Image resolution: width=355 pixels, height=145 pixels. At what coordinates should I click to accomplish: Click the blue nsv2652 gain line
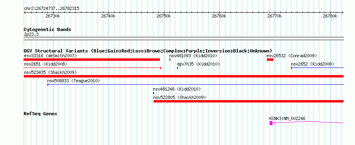coord(318,68)
